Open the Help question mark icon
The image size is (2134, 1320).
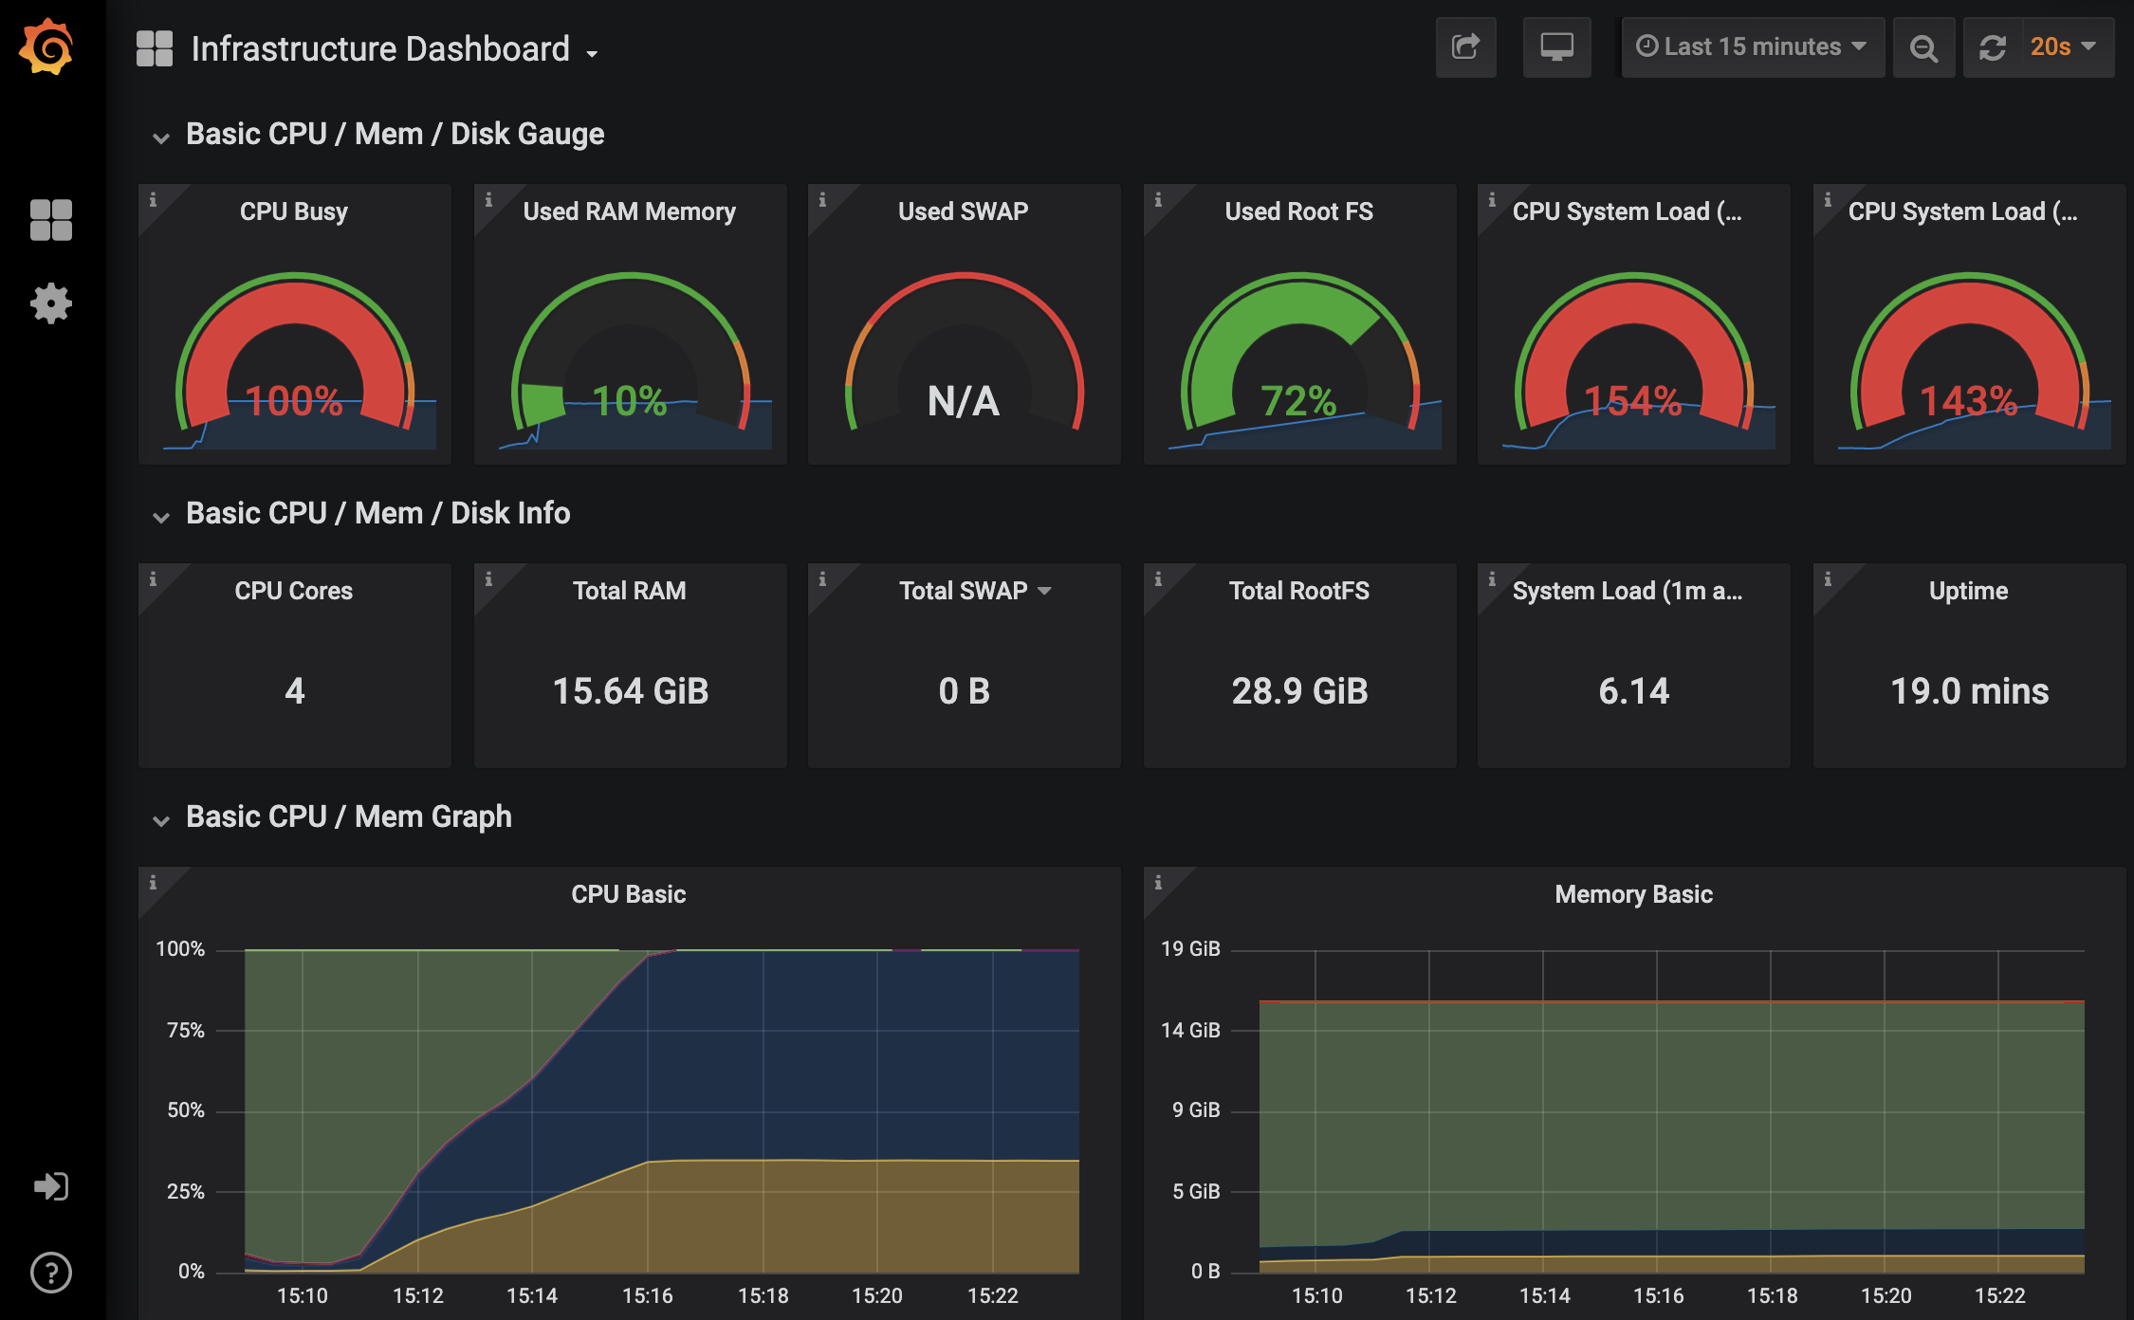[x=51, y=1273]
